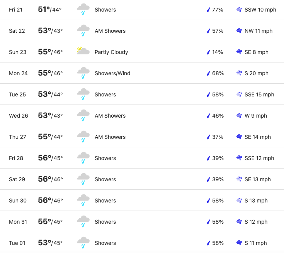
Task: Click the wind icon beside SSE 12 mph
Action: click(239, 158)
